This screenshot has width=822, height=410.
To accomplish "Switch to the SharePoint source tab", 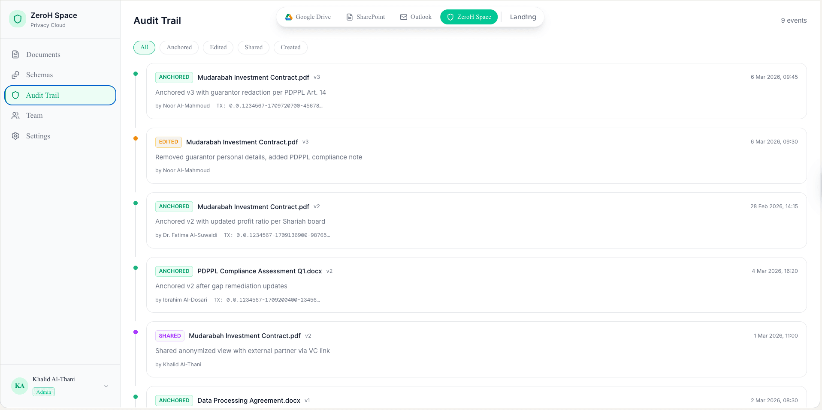I will pos(366,17).
